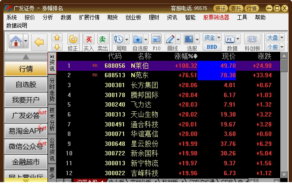Viewport: 292px width, 189px height.
Task: Click the 大盘 market button
Action: click(x=273, y=38)
